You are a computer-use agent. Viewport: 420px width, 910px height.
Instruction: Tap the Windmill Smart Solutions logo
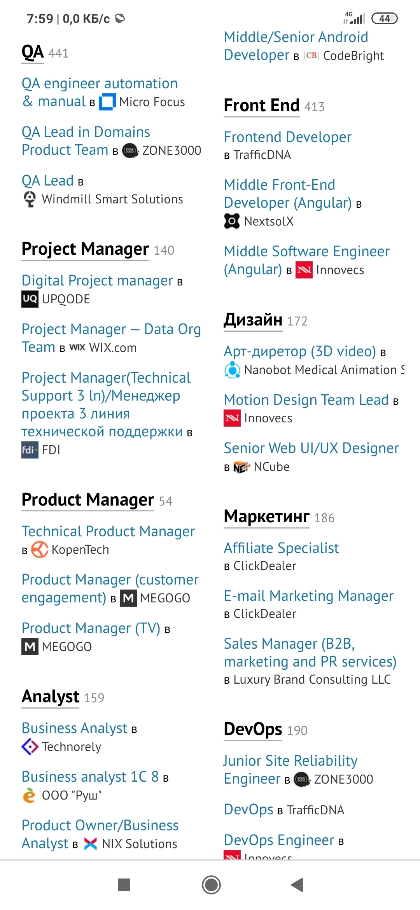(30, 199)
